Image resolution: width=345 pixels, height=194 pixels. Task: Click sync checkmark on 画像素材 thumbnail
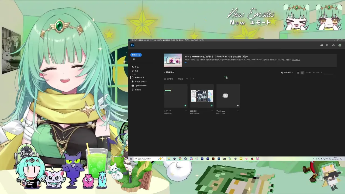[211, 106]
